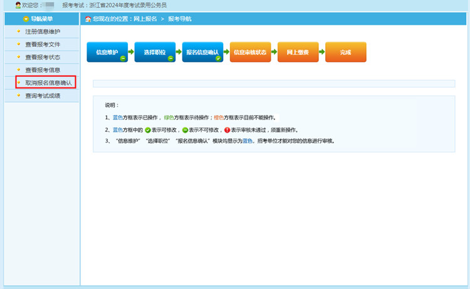Click the 信息维护 step button

[x=107, y=52]
